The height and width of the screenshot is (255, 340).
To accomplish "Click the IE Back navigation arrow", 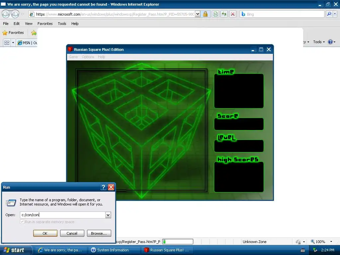I will [6, 14].
